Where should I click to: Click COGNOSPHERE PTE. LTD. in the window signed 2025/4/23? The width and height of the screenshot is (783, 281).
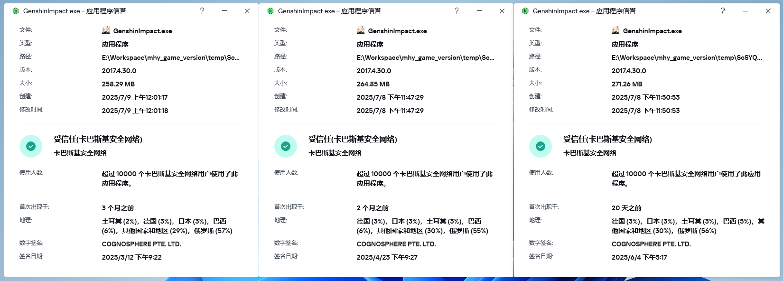[396, 244]
